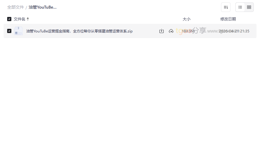
Task: Select the 油管YouTuBe... current folder breadcrumb
Action: coord(42,7)
